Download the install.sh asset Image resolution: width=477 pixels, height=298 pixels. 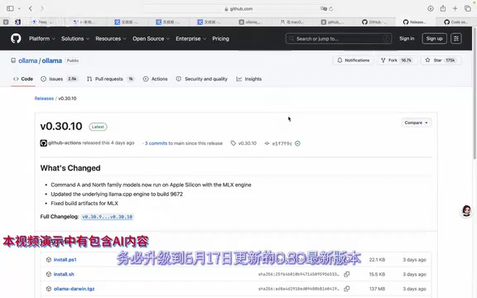(64, 274)
